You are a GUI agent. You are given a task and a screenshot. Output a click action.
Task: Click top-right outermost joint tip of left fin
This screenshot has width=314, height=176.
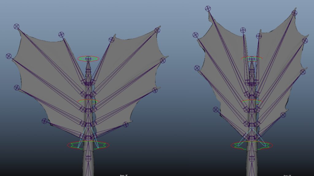pos(157,30)
